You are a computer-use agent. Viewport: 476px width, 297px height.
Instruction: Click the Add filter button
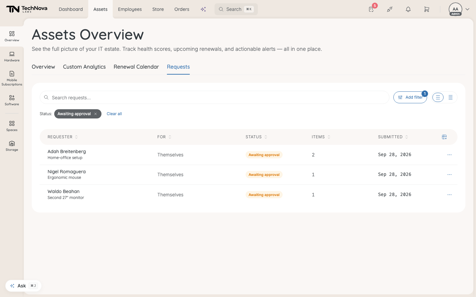[x=410, y=97]
